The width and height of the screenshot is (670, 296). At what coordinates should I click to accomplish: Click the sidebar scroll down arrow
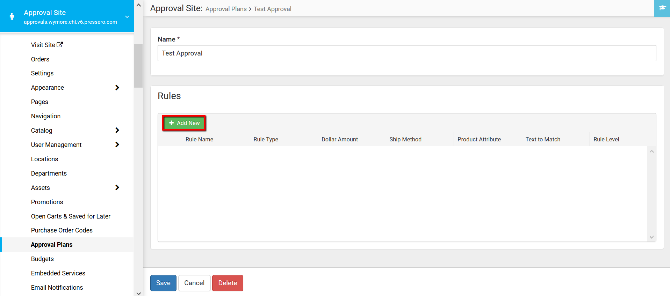(x=138, y=293)
